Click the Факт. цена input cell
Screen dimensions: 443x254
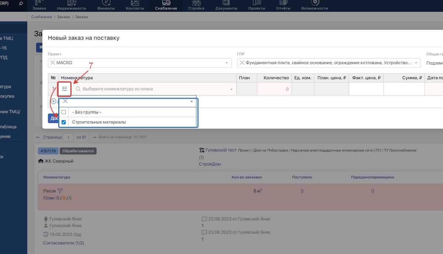click(x=366, y=89)
